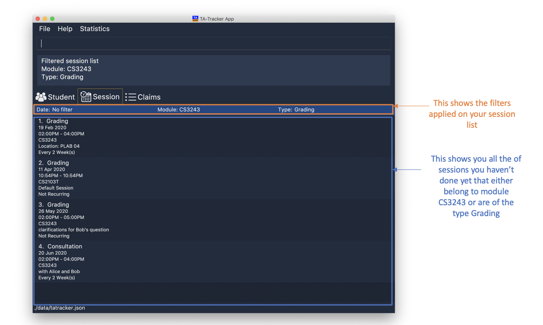Click time '02:00PM - 05:00PM'
This screenshot has width=543, height=325.
coord(61,217)
